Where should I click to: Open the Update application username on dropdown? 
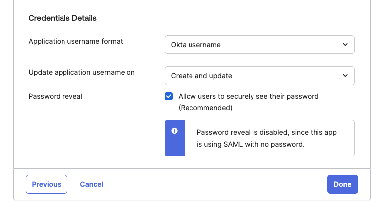click(x=259, y=76)
